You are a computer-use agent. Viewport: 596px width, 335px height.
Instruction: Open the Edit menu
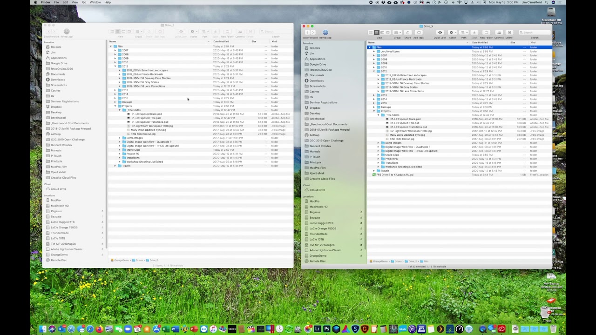point(65,2)
